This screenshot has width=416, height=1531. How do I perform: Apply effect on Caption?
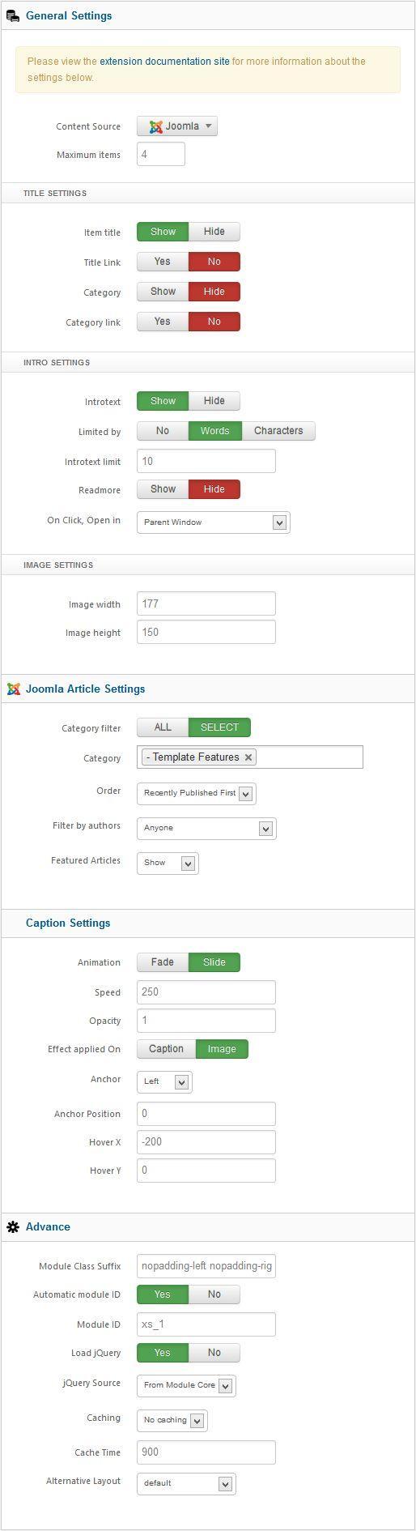(166, 1049)
